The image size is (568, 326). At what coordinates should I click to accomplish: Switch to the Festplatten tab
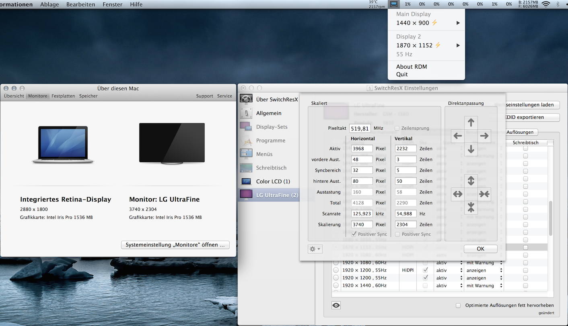tap(63, 96)
